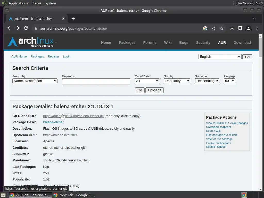The height and width of the screenshot is (198, 264).
Task: Toggle the Chrome side panel icon
Action: [x=240, y=28]
